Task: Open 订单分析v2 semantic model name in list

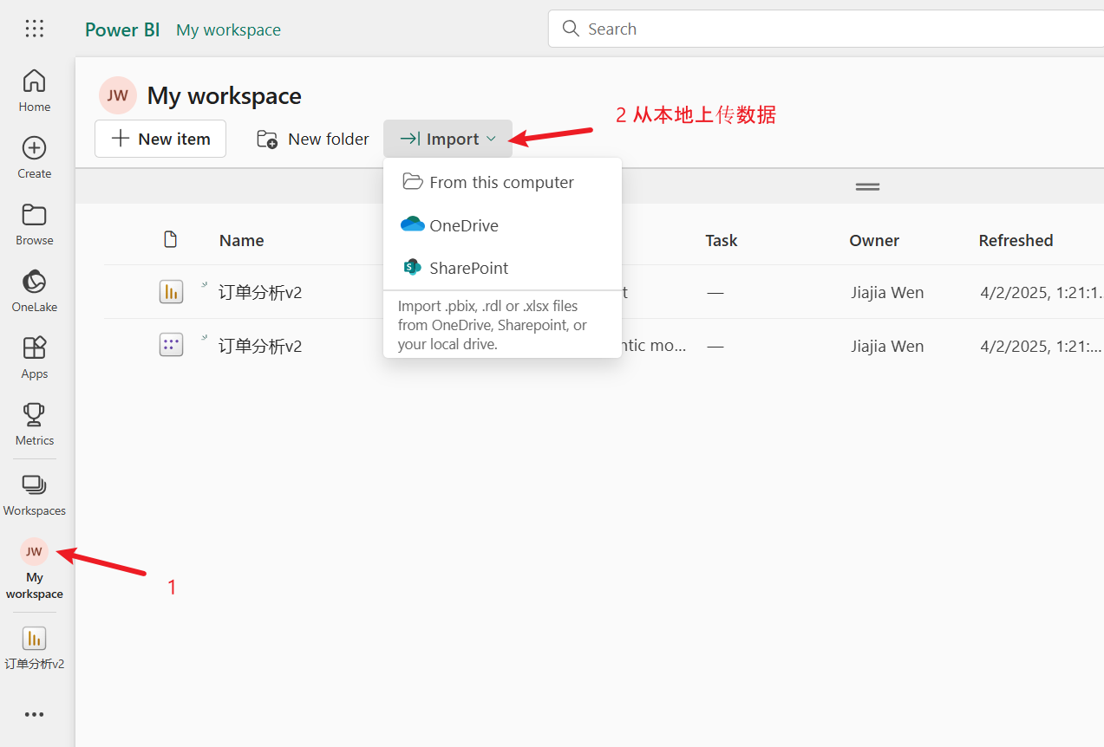Action: point(260,346)
